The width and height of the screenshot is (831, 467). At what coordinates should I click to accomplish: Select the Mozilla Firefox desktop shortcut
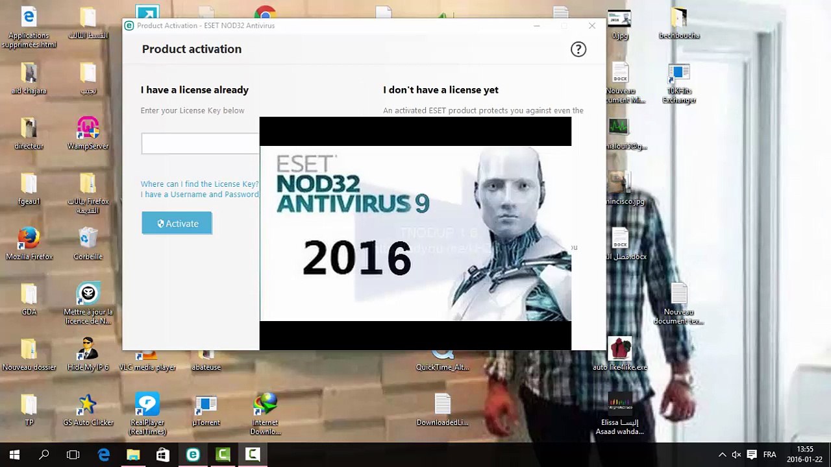click(29, 244)
